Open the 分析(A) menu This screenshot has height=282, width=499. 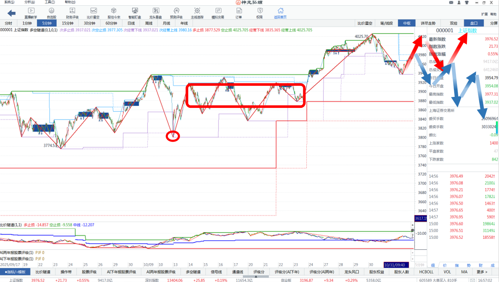click(x=29, y=2)
